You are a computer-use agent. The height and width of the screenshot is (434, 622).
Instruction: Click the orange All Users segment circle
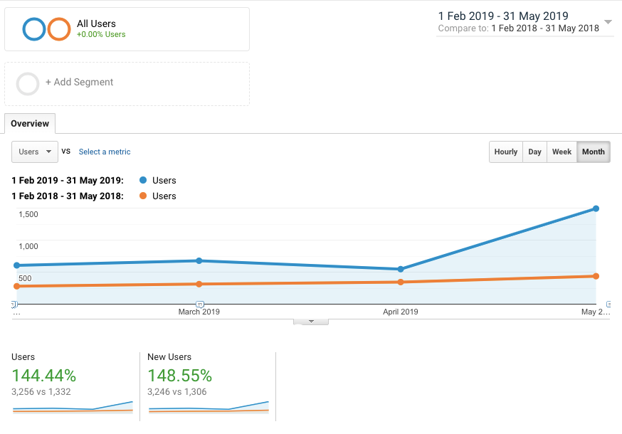59,29
